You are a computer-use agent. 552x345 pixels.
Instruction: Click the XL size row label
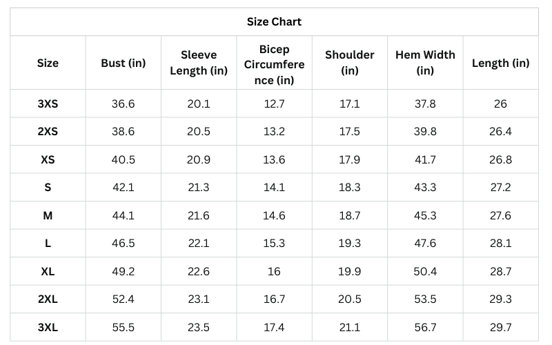point(48,271)
